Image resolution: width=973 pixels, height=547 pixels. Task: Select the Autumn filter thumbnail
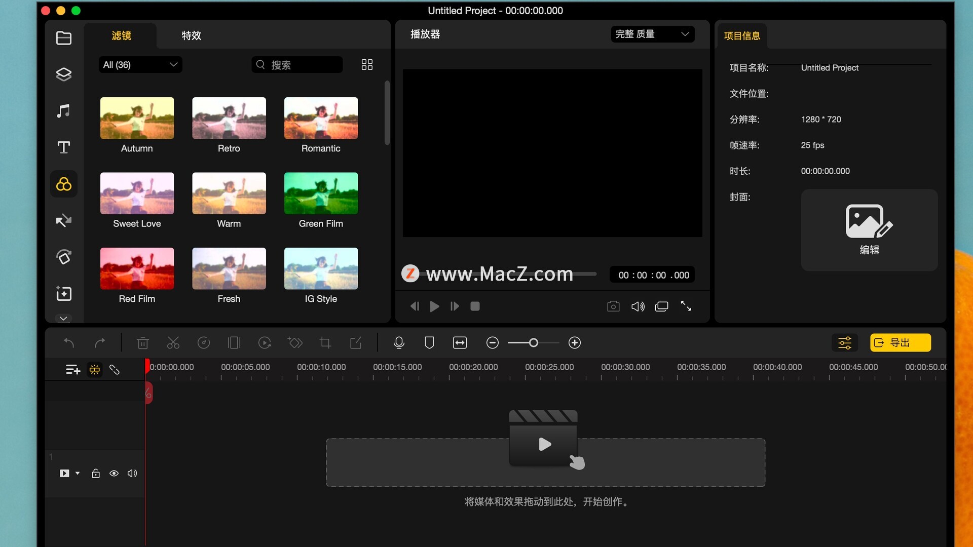(137, 118)
